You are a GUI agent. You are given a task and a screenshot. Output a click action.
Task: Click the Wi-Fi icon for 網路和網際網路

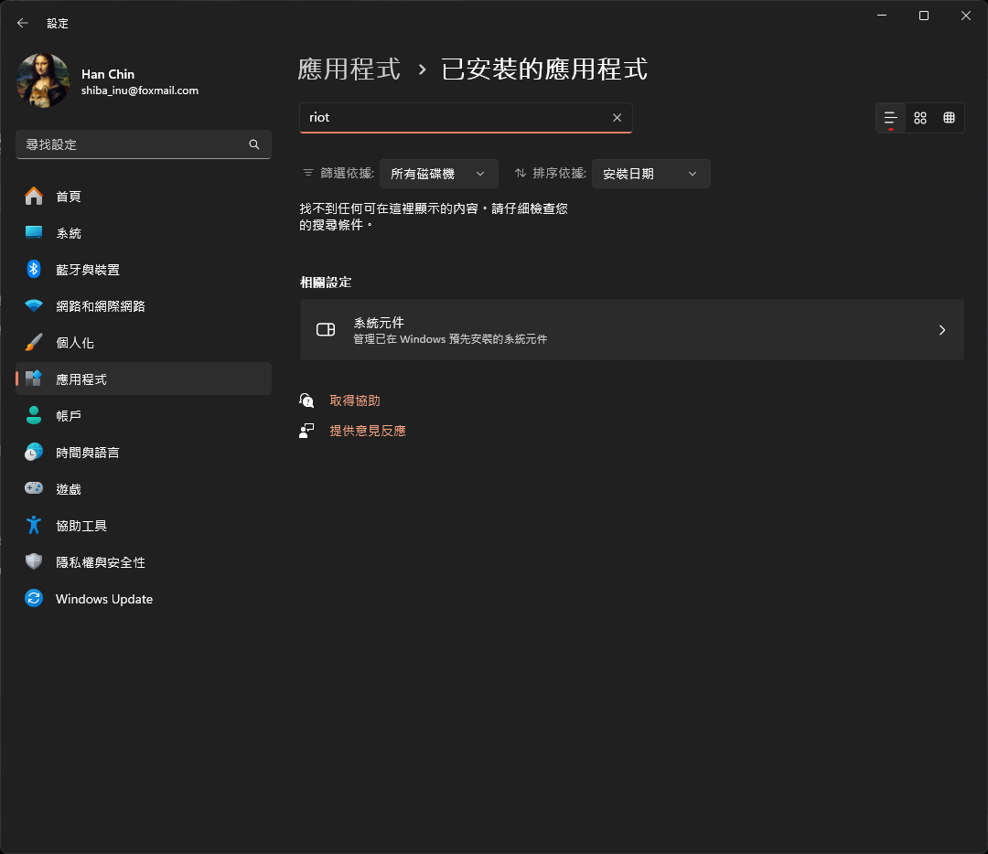[34, 306]
